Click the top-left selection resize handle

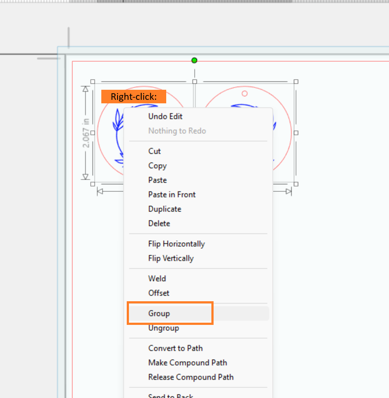tap(93, 81)
